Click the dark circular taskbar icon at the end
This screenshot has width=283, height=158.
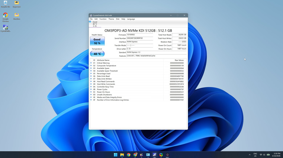pyautogui.click(x=168, y=155)
